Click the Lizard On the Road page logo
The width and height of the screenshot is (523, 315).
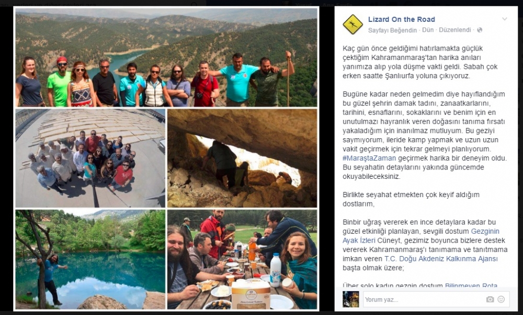coord(353,25)
